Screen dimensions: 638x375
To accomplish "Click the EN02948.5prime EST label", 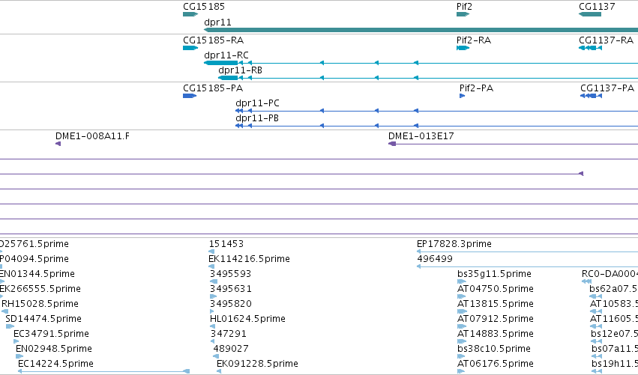I will click(x=54, y=349).
